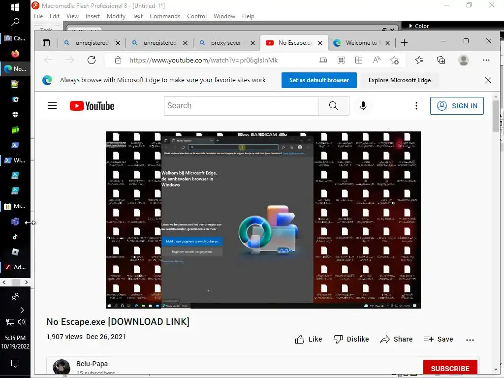
Task: Open Edge profile avatar
Action: [x=463, y=60]
